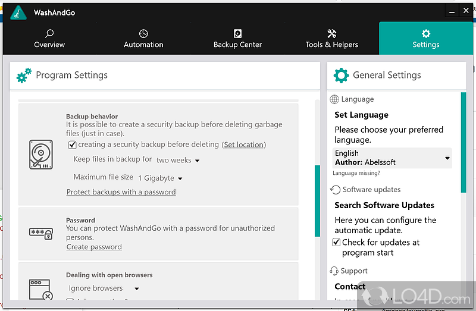Click the hard drive backup behavior icon
The height and width of the screenshot is (311, 476).
[41, 155]
